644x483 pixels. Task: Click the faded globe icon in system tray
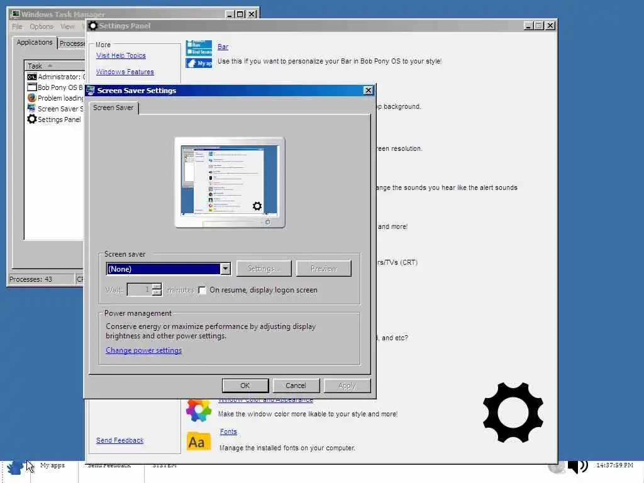pos(557,467)
